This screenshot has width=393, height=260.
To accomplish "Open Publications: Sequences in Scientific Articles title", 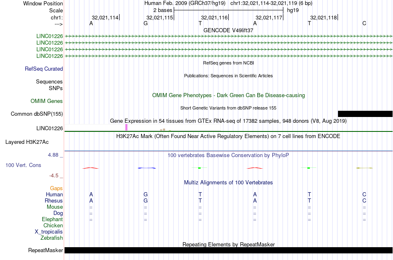I will [x=228, y=76].
